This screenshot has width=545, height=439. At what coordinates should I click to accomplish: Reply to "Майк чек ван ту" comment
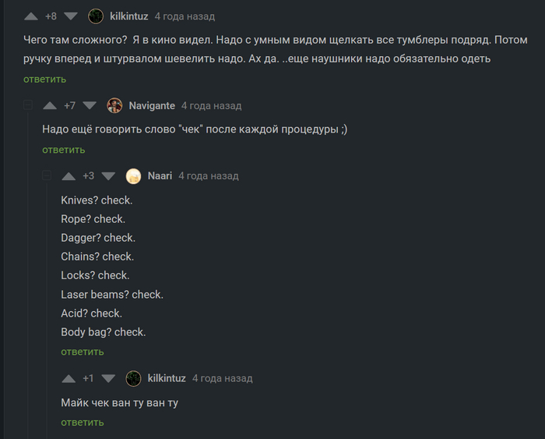(82, 423)
